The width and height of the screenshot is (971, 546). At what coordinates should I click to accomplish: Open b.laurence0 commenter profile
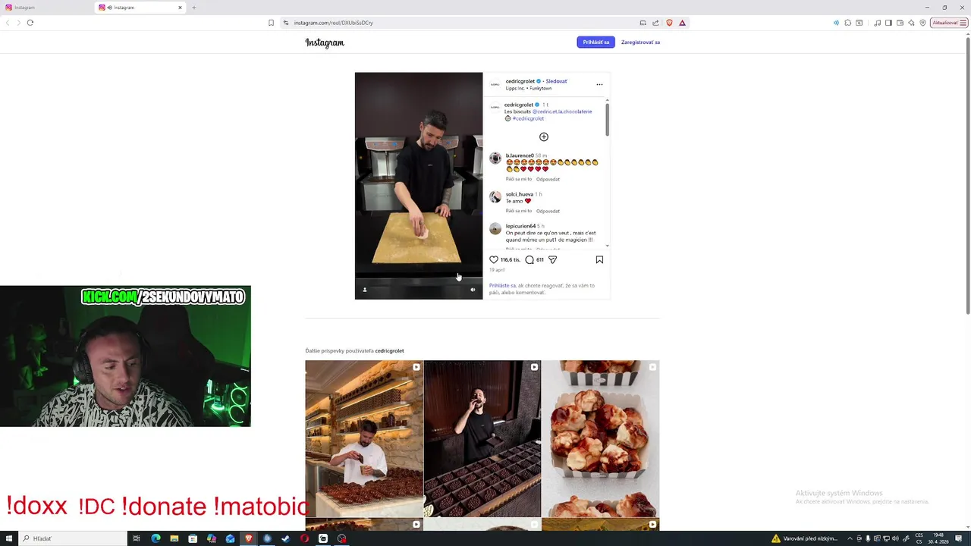click(520, 155)
